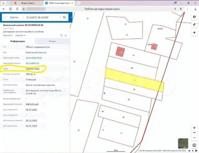
Task: Click the home icon in map footer
Action: [189, 151]
